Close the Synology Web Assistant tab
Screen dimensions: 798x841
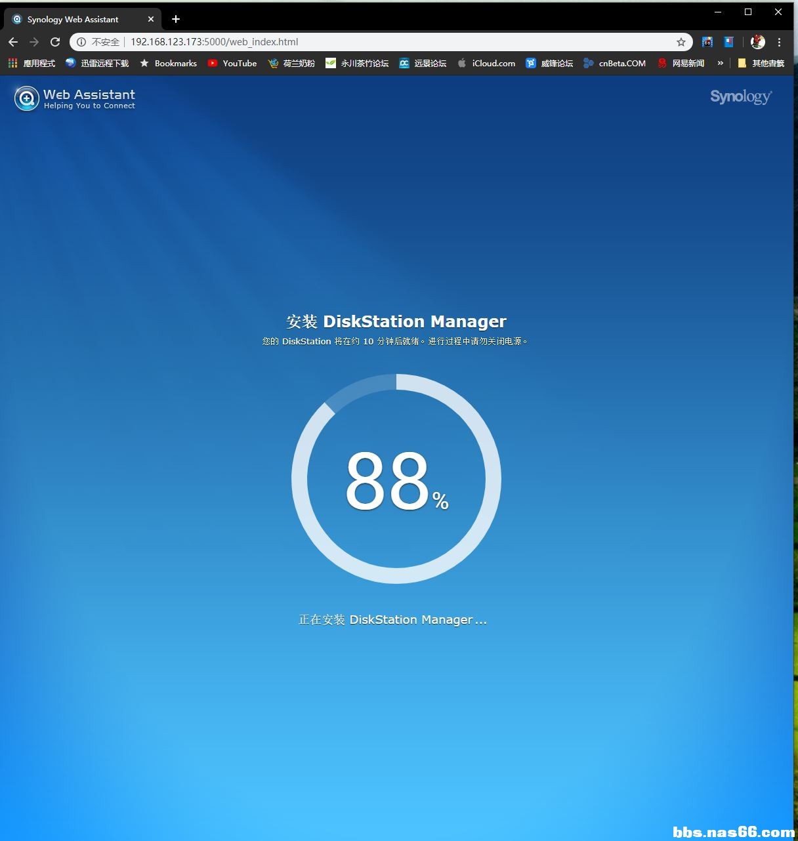[x=150, y=19]
